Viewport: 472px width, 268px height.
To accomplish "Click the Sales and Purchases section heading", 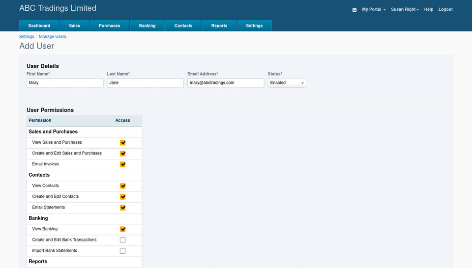I will point(53,132).
